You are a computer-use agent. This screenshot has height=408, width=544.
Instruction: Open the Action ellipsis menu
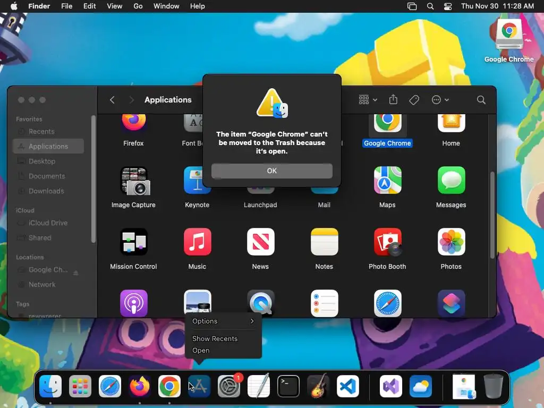click(440, 100)
